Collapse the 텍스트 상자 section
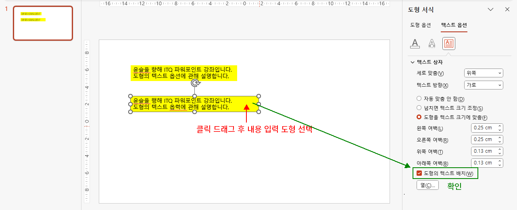 pyautogui.click(x=412, y=62)
